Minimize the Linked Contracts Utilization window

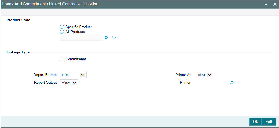click(266, 5)
